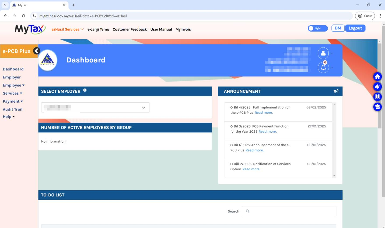Check notifications via the bell icon
This screenshot has width=385, height=228.
click(x=323, y=67)
